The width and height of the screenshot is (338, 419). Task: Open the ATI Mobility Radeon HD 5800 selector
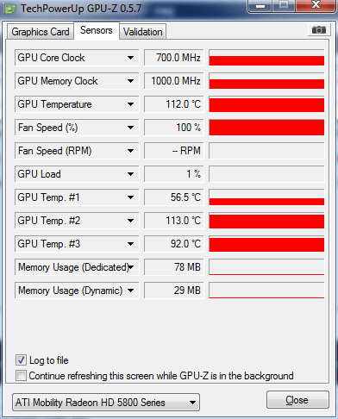pos(106,403)
